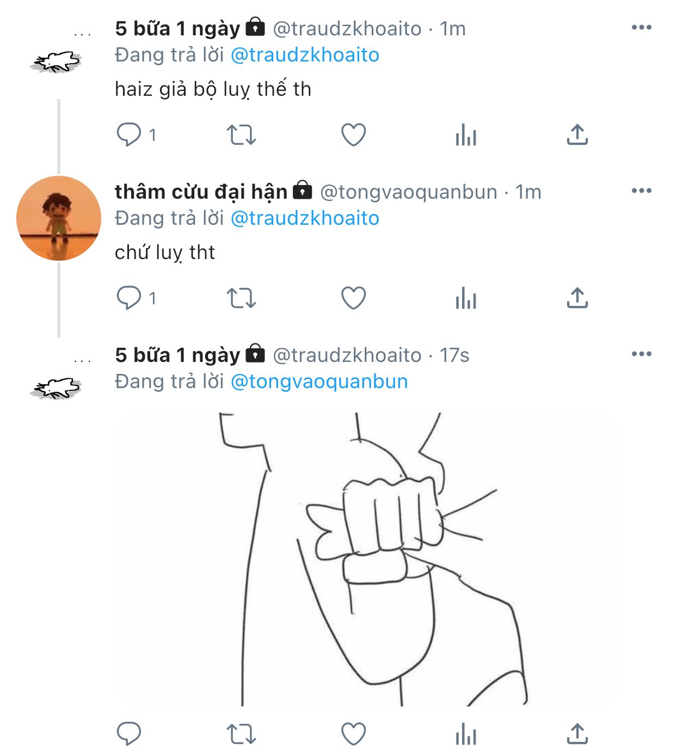This screenshot has height=756, width=676.
Task: Retweet the "chứ luỵ tht" tweet
Action: point(241,298)
